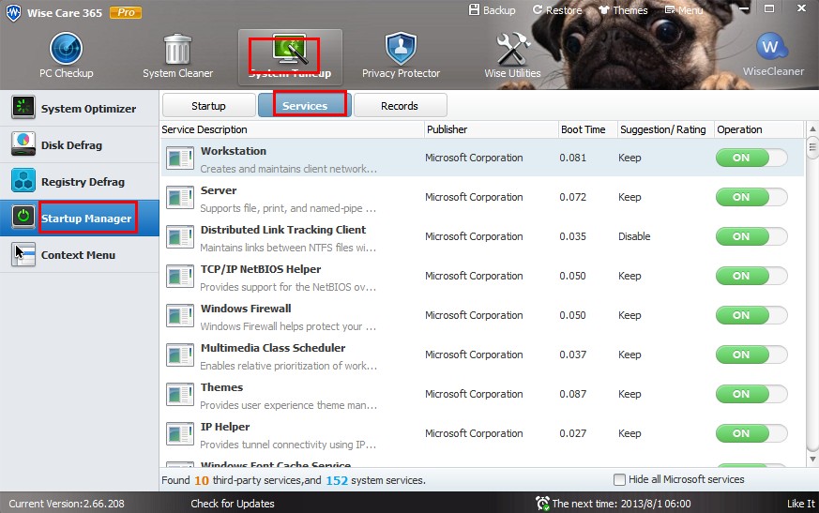Click Check for Updates link
The image size is (819, 513).
click(233, 504)
